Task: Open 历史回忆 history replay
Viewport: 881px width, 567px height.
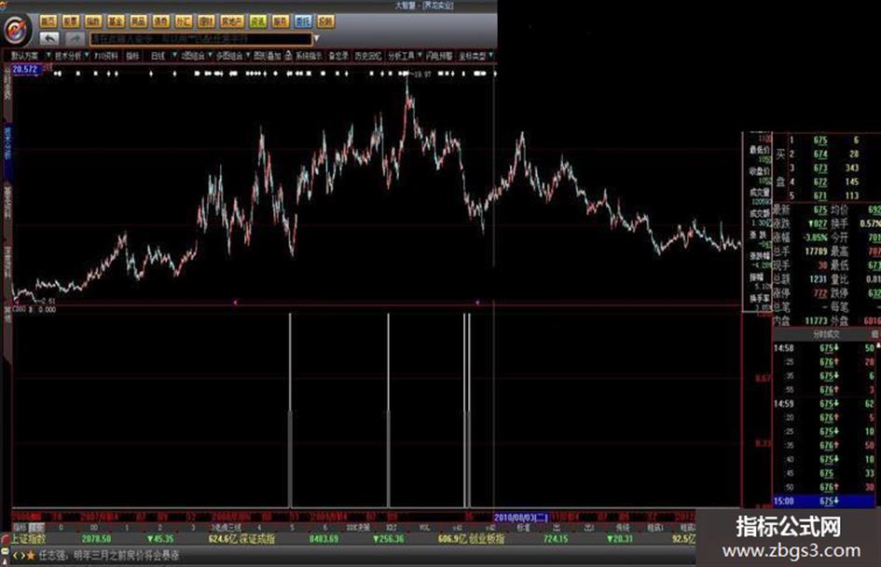Action: tap(368, 56)
